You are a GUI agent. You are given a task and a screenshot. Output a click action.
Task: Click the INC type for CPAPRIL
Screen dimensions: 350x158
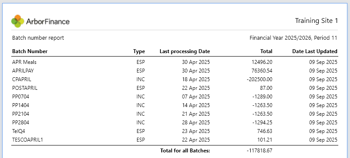tap(141, 79)
